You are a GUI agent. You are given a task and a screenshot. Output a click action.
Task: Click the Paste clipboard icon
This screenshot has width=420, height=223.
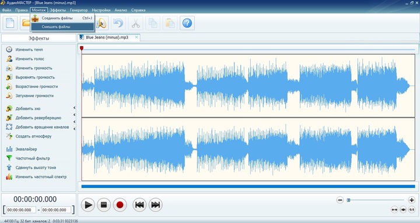[x=170, y=23]
